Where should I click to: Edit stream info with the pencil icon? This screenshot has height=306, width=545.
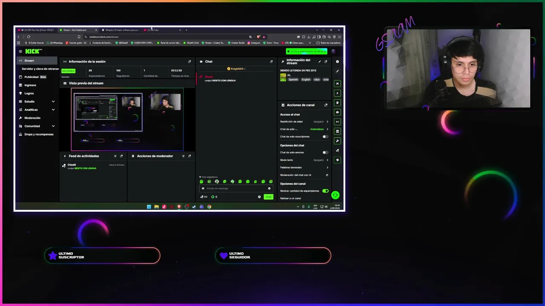[320, 62]
